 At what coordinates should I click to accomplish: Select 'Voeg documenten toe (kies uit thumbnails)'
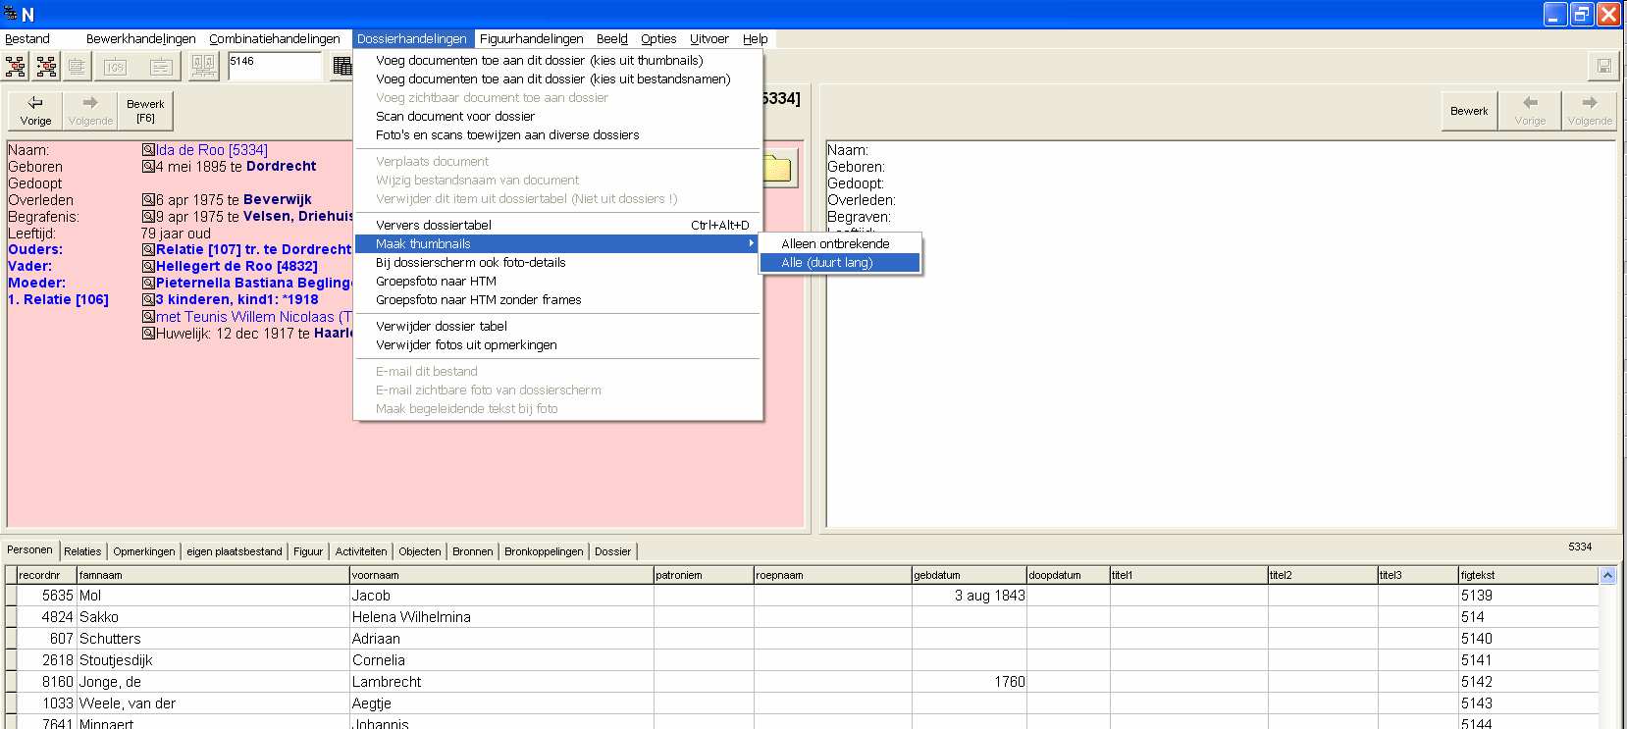[557, 61]
